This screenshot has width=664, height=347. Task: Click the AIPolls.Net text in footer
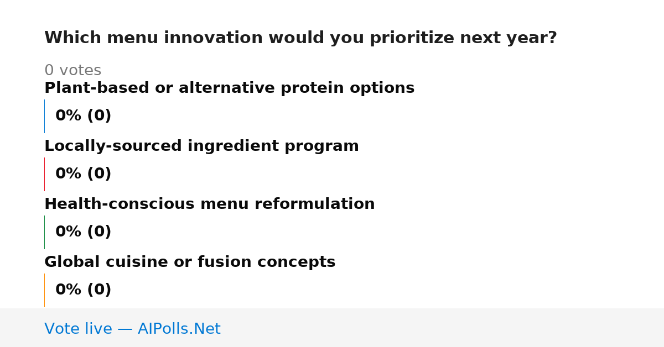tap(179, 329)
